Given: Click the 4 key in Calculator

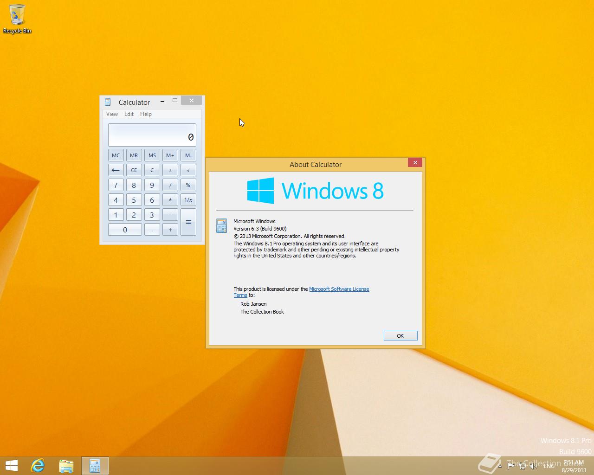Looking at the screenshot, I should pos(116,200).
